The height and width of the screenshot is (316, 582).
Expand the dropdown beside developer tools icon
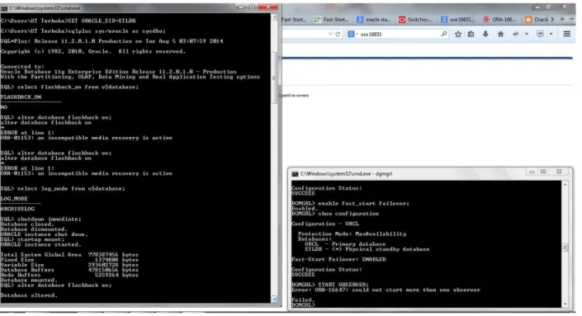pyautogui.click(x=551, y=34)
